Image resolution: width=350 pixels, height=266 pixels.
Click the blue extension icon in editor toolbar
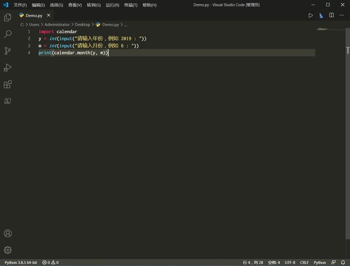click(321, 16)
